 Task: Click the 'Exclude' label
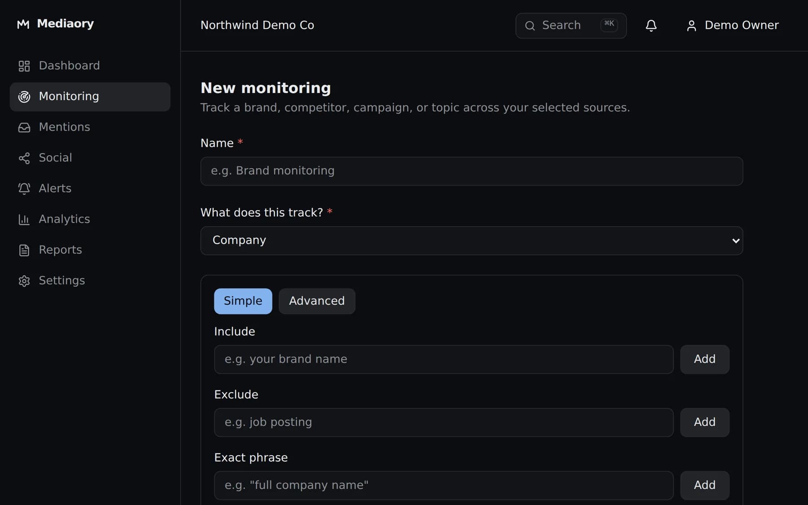236,395
